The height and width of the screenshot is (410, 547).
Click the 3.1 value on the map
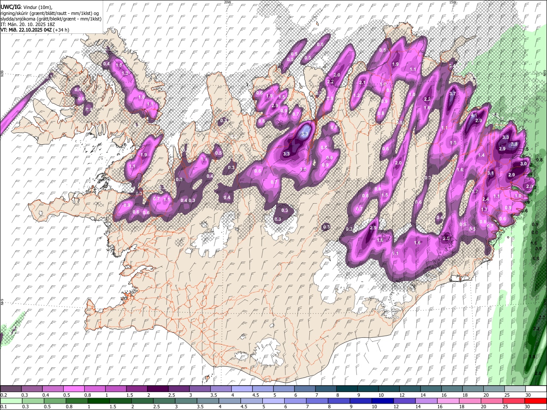pyautogui.click(x=491, y=173)
